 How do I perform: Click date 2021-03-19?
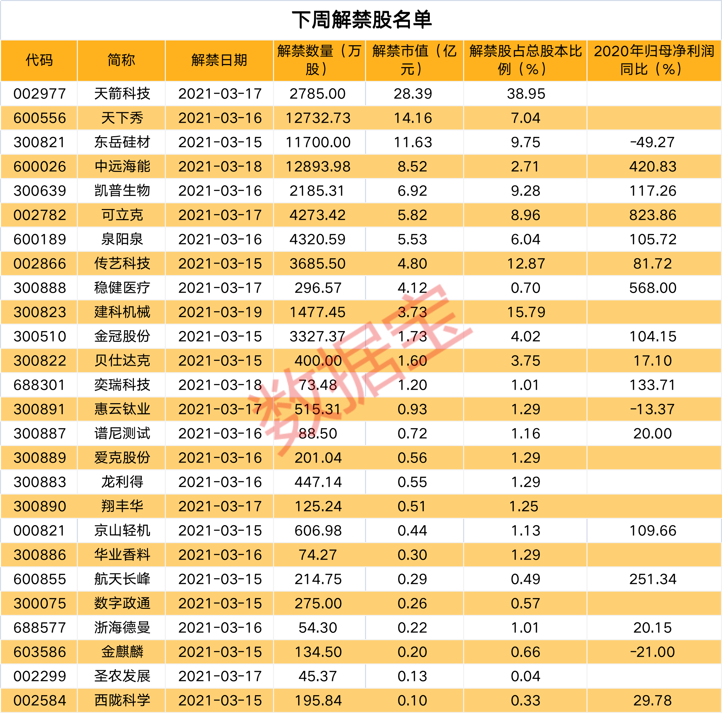220,312
